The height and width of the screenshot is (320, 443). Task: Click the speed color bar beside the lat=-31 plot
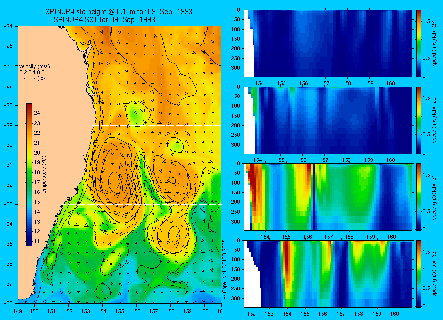418,197
